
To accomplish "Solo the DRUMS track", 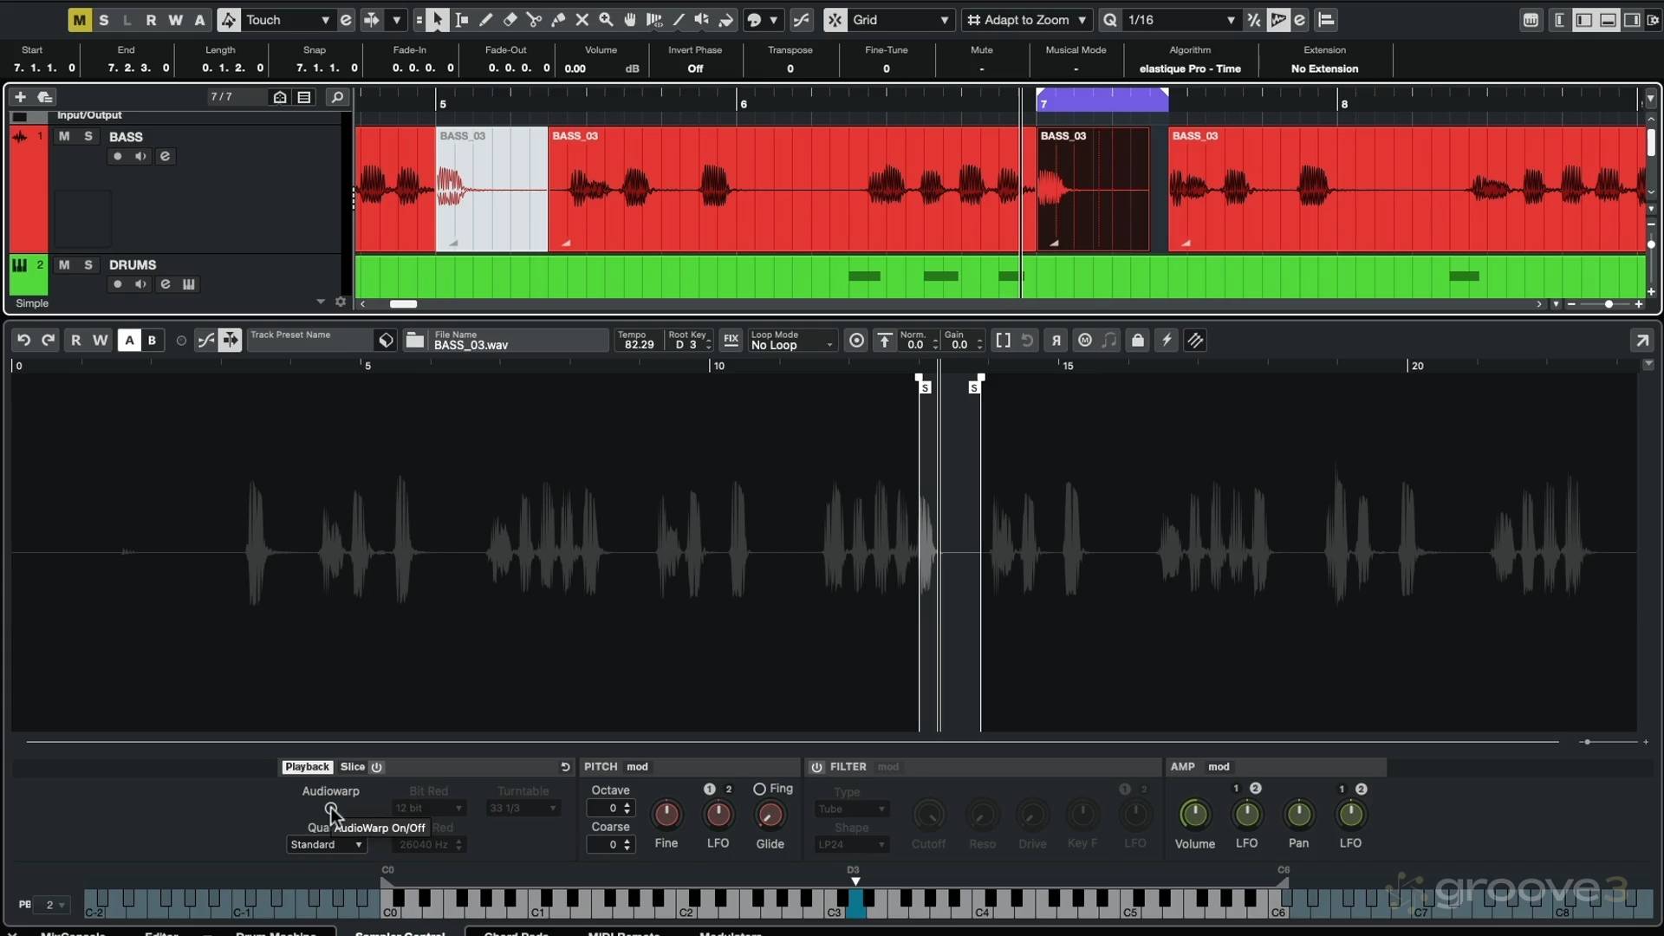I will coord(88,264).
